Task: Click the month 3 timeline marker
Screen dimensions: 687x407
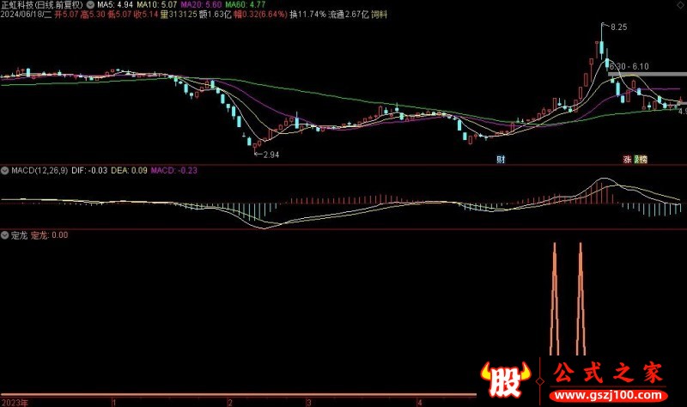Action: [308, 403]
